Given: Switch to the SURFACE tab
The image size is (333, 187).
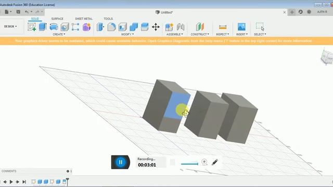Looking at the screenshot, I should click(57, 19).
